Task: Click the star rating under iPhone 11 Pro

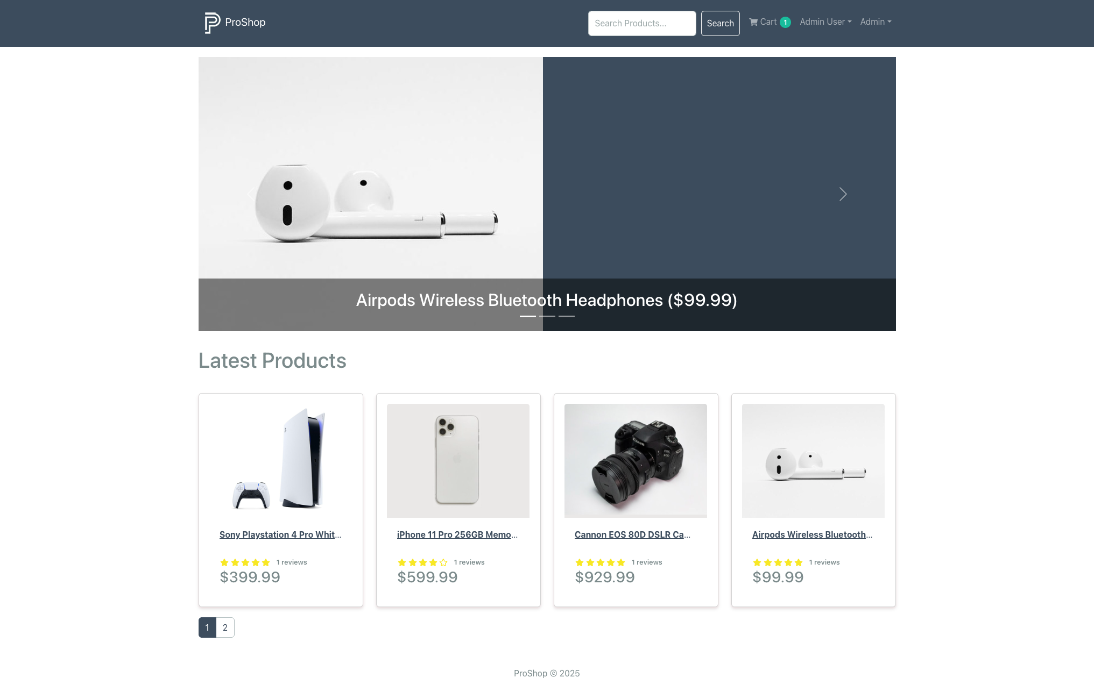Action: pyautogui.click(x=422, y=562)
